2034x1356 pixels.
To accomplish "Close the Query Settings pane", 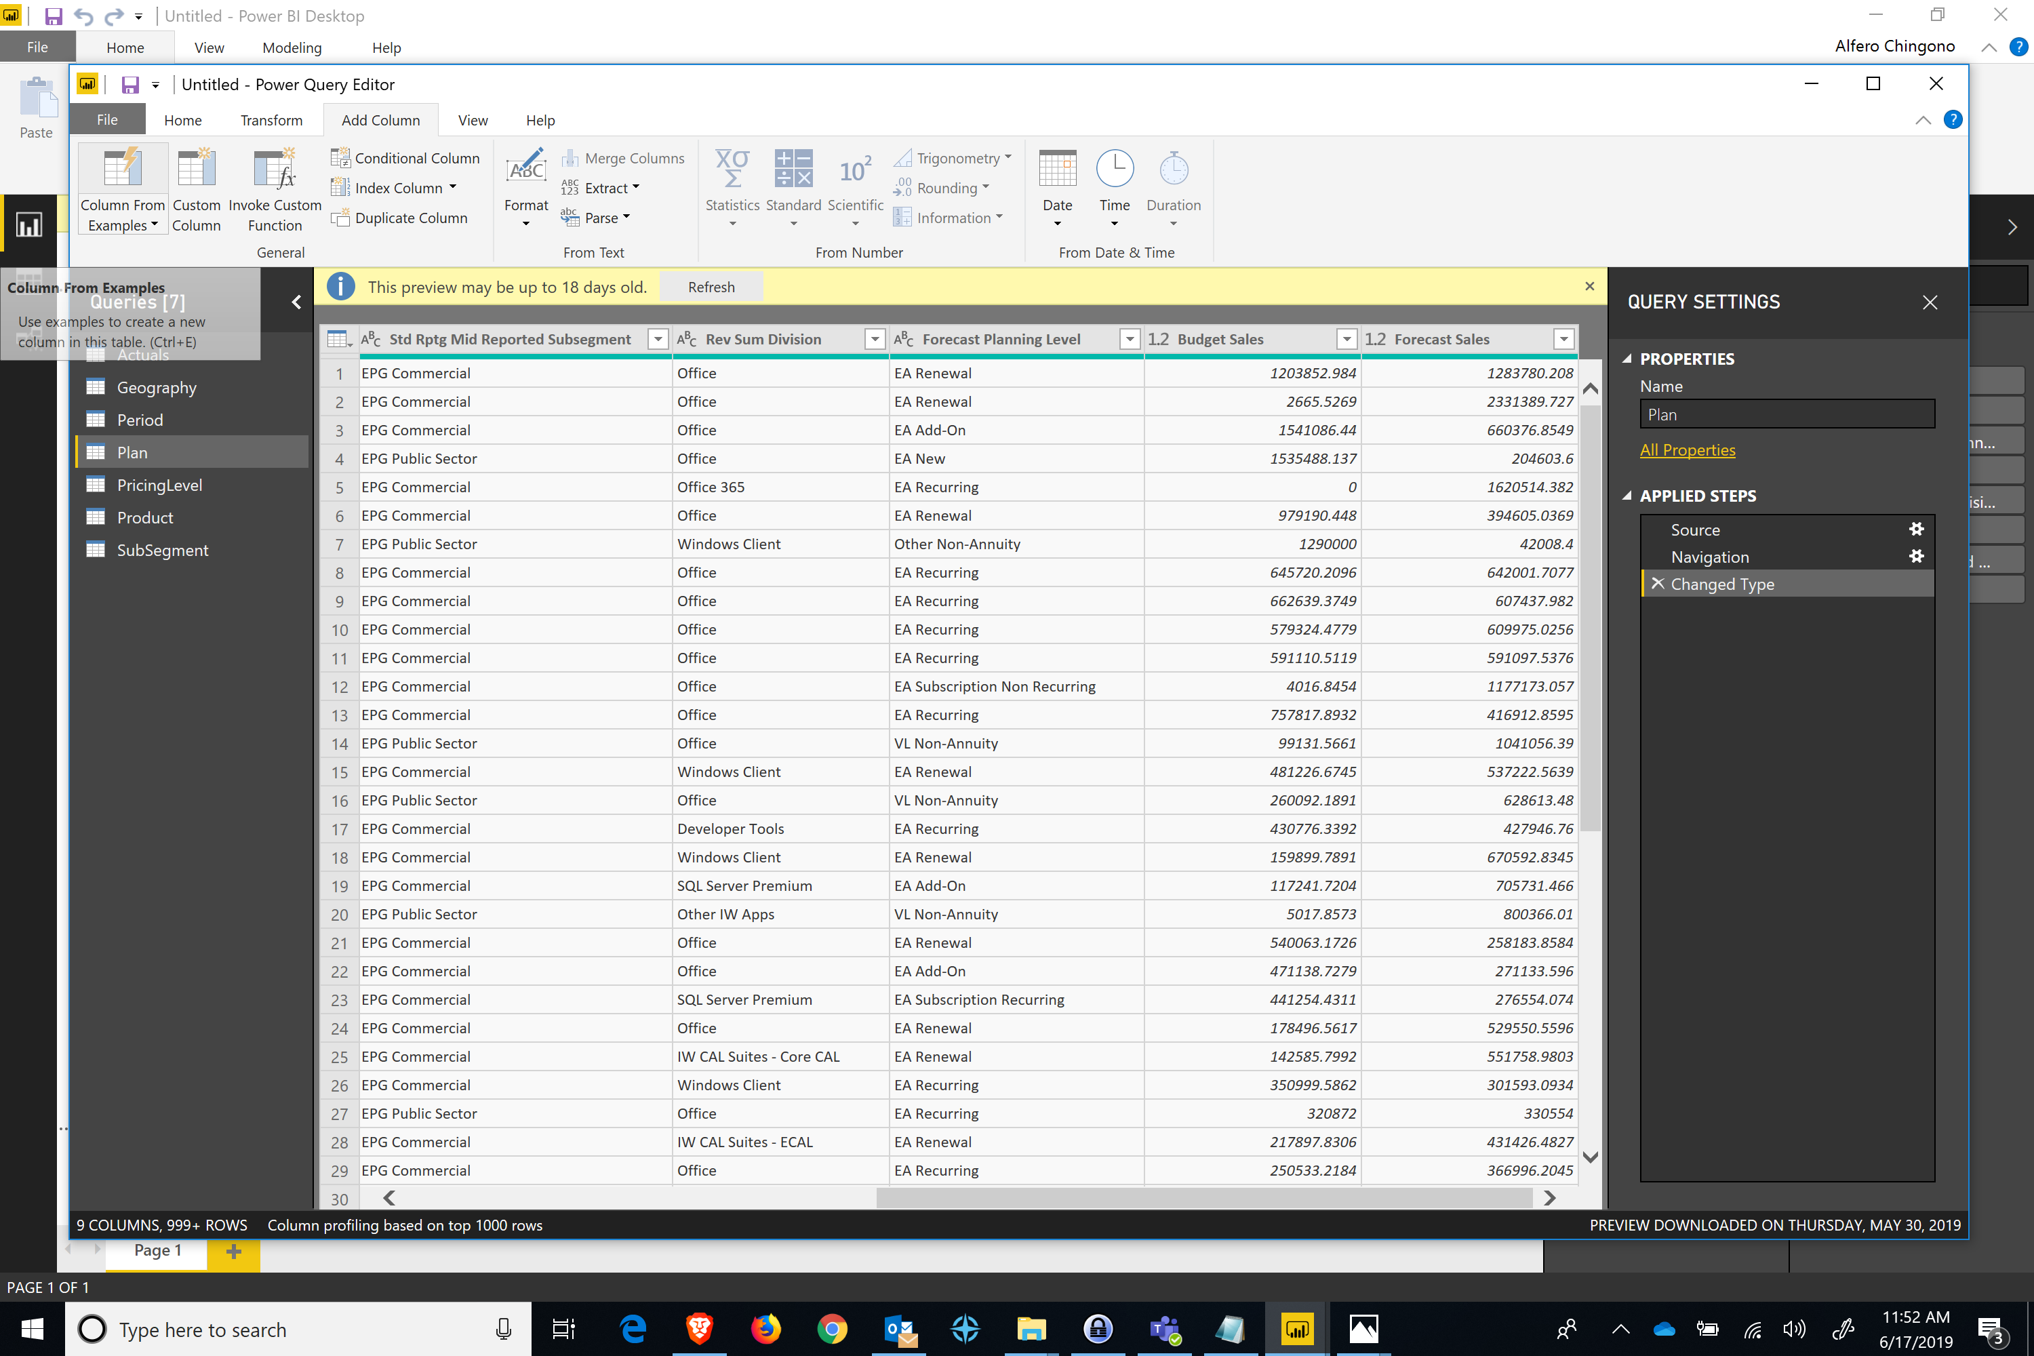I will [1930, 302].
